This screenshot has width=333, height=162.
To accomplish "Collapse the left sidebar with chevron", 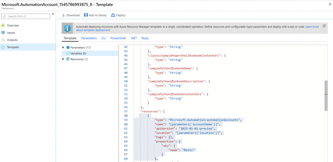I will 53,14.
